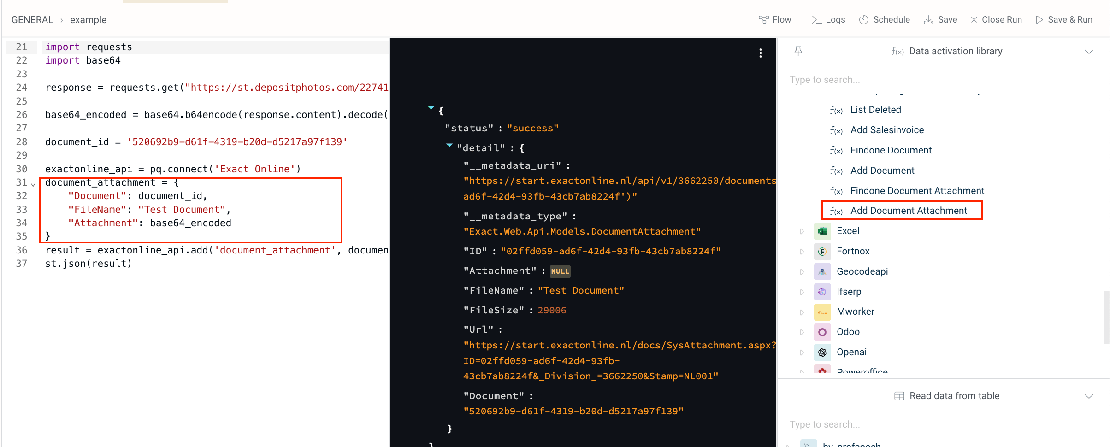Click the GENERAL breadcrumb
Image resolution: width=1110 pixels, height=447 pixels.
(32, 20)
